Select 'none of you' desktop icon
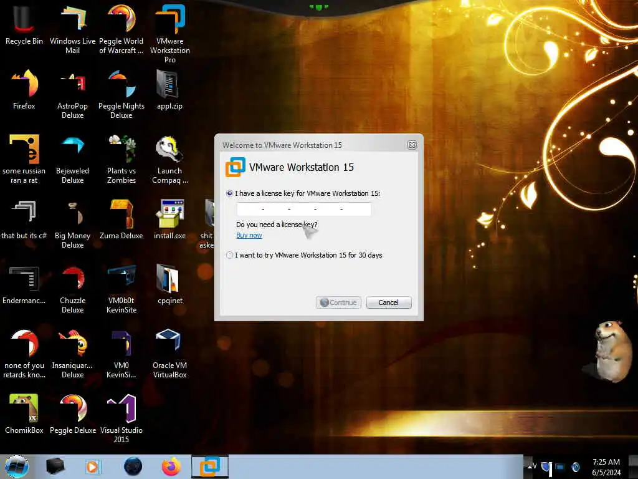638x479 pixels. (24, 354)
